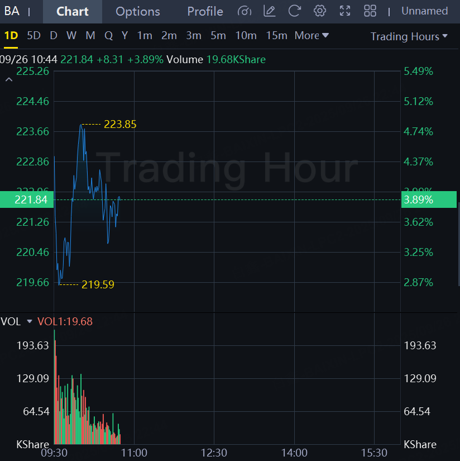This screenshot has height=461, width=460.
Task: Click the 12:30 time axis label
Action: coord(214,453)
